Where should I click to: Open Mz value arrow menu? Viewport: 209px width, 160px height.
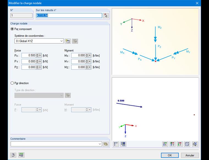(x=90, y=67)
